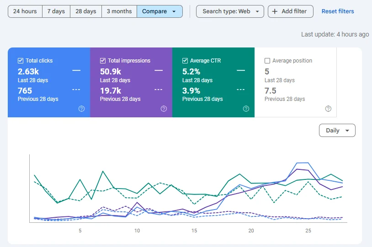Click solid line legend icon beside 2.63k clicks
This screenshot has height=247, width=372.
[x=76, y=70]
